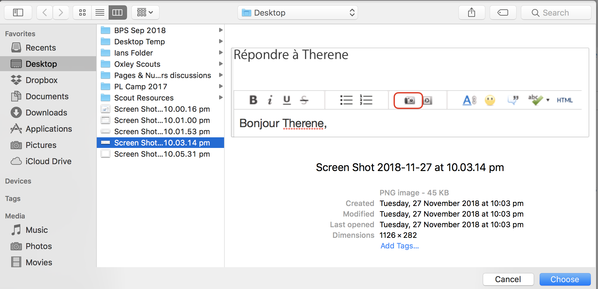Image resolution: width=598 pixels, height=289 pixels.
Task: Open Dropbox in the sidebar
Action: [42, 80]
